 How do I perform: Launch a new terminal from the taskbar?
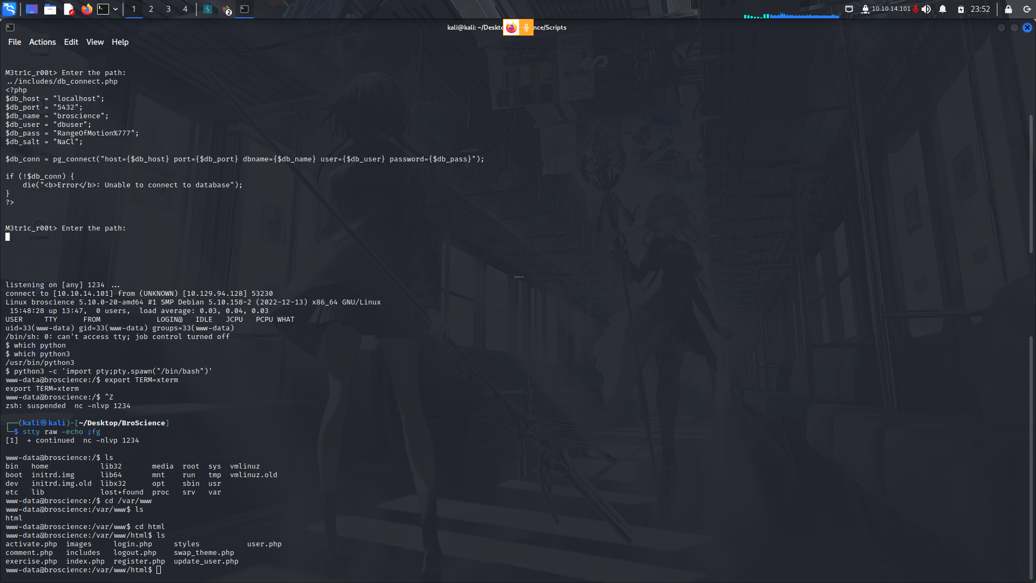click(x=104, y=9)
